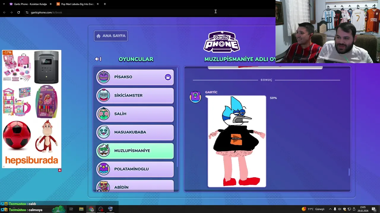This screenshot has height=213, width=380.
Task: Click the player list scrollbar
Action: tap(178, 117)
